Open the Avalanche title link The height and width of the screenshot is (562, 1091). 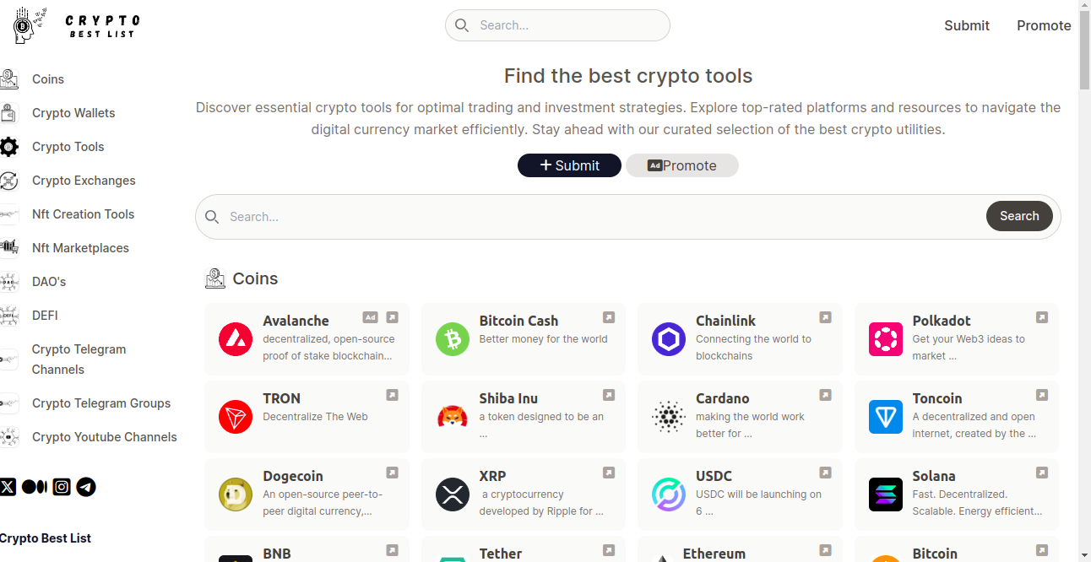pos(296,321)
